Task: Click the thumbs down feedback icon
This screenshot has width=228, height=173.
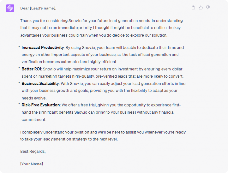Action: (x=208, y=8)
